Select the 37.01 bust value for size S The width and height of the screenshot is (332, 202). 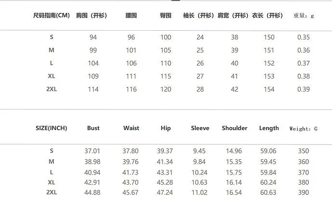click(92, 151)
